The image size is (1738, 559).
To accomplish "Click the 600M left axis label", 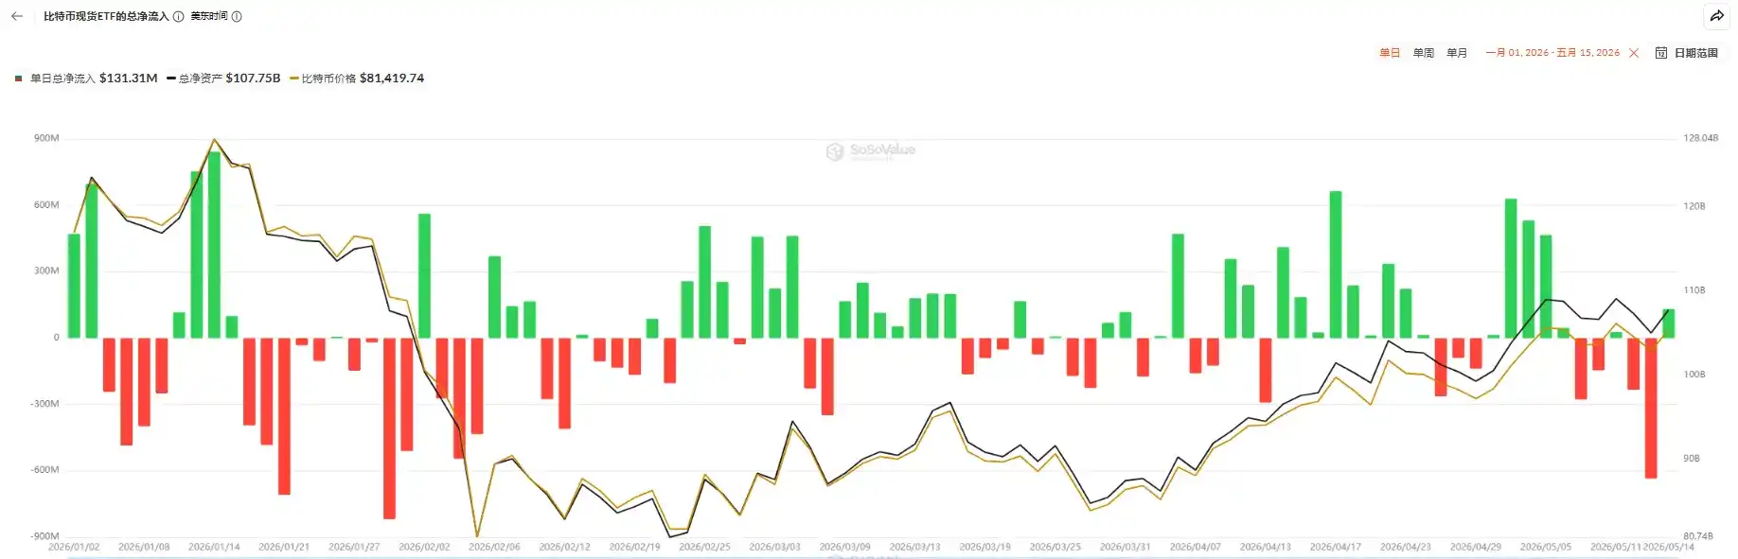I will (46, 205).
